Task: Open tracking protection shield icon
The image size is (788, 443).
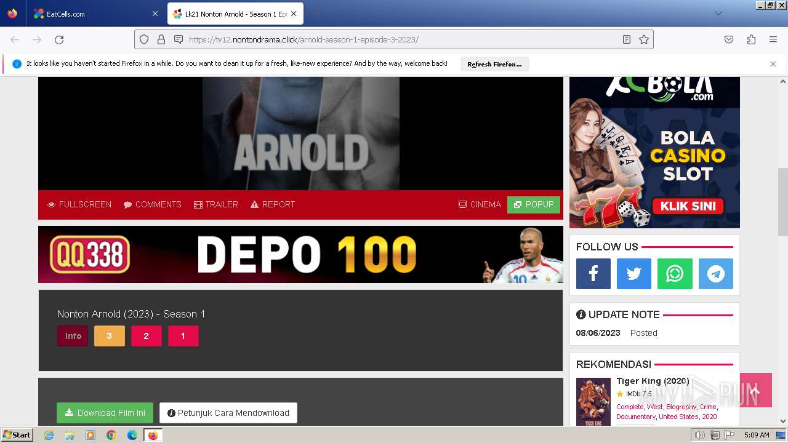Action: tap(144, 39)
